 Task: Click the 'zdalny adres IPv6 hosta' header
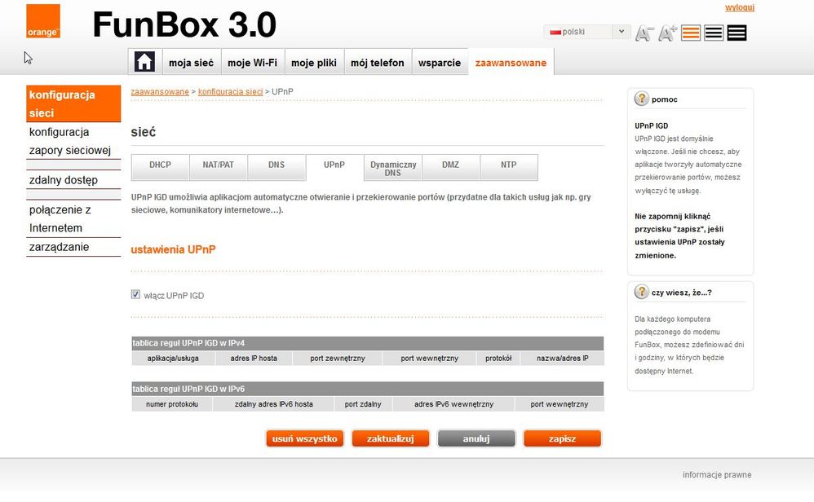coord(273,404)
